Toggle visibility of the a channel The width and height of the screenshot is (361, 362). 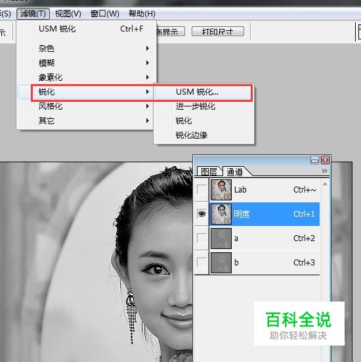click(x=202, y=238)
